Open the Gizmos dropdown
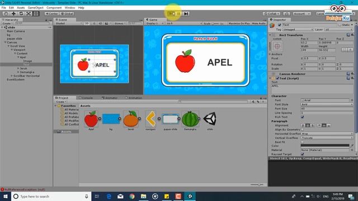This screenshot has height=201, width=358. [120, 23]
